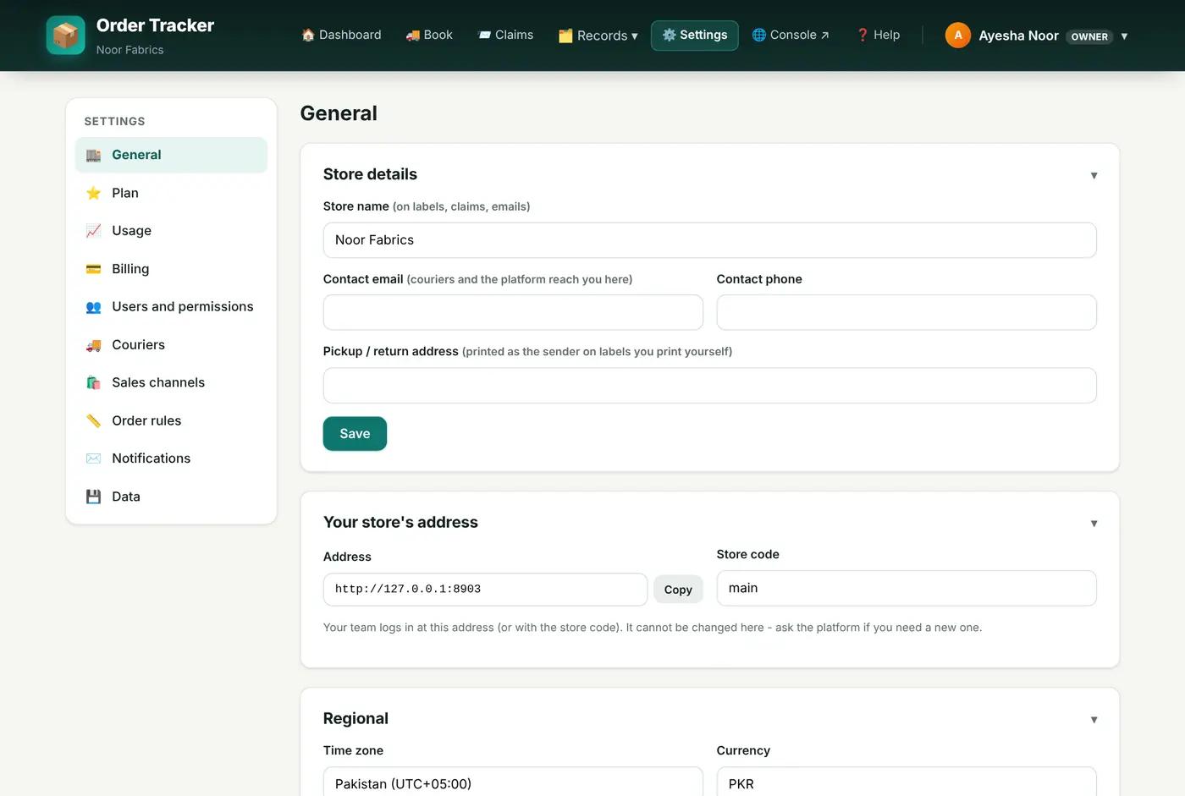Click the people icon for Users and permissions

94,307
